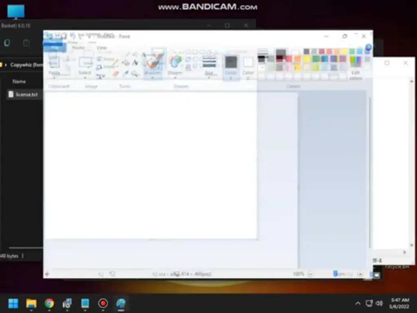Click the network tray icon
417x313 pixels.
369,303
